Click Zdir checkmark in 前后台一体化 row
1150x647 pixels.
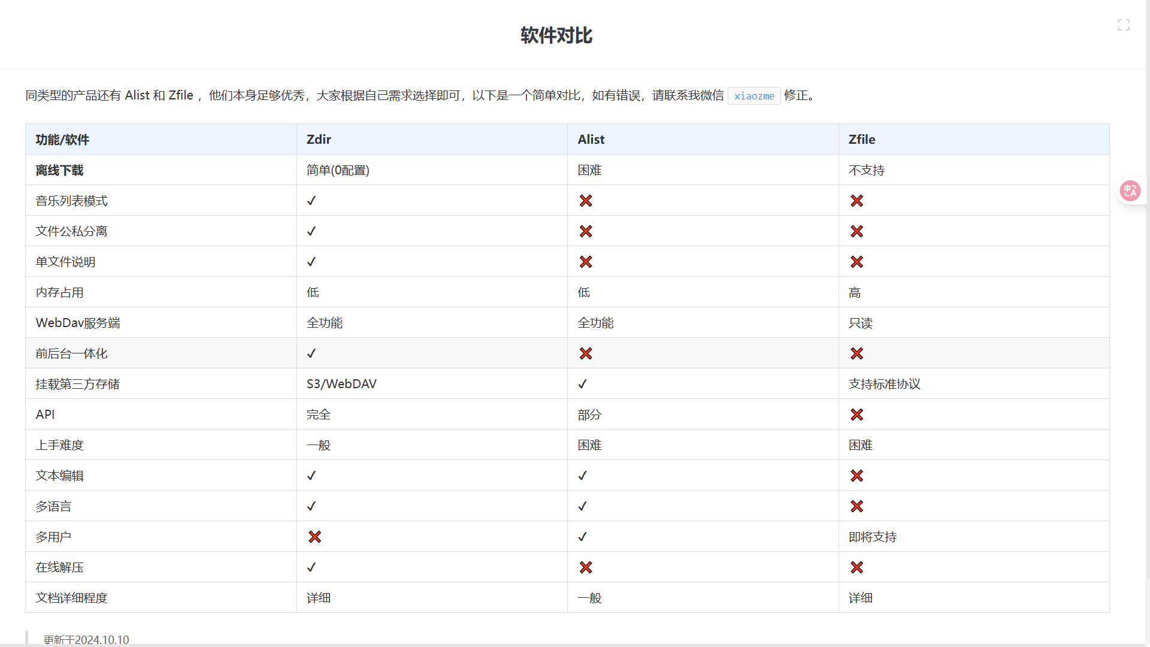311,353
